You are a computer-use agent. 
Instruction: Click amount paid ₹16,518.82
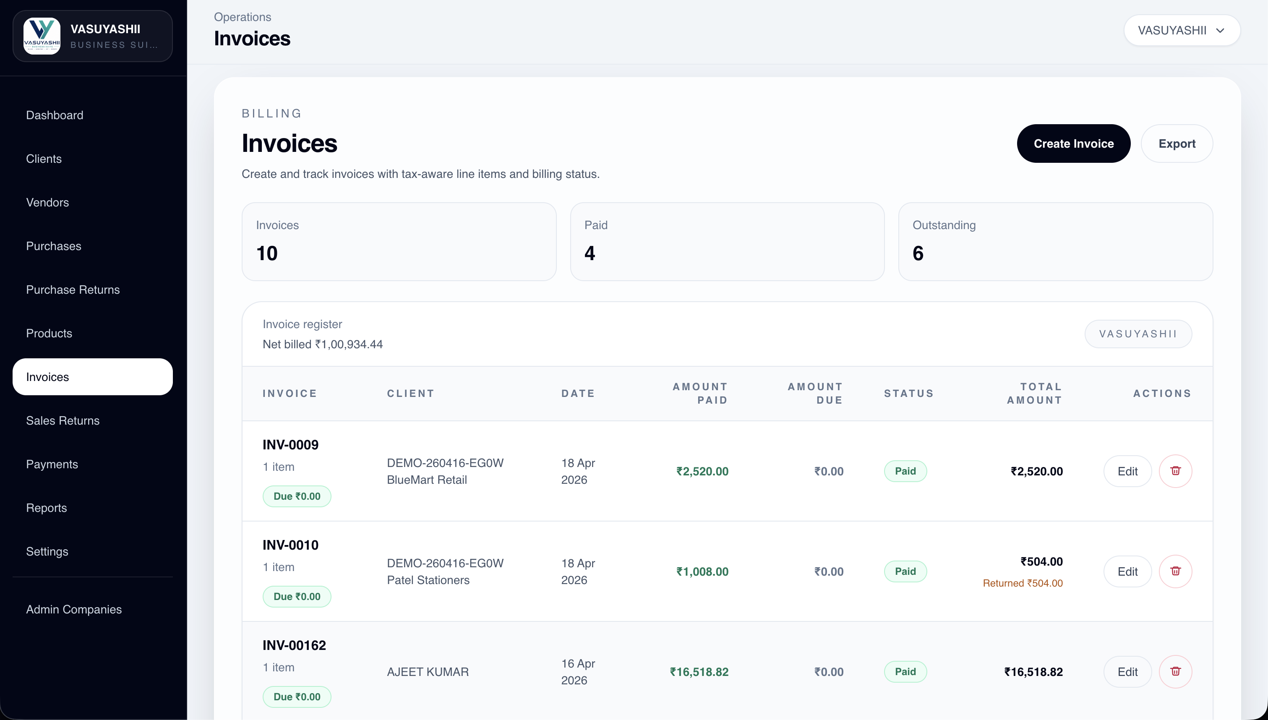(699, 672)
